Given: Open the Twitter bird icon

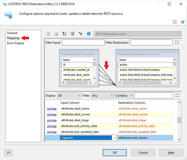Looking at the screenshot, I should 183,22.
